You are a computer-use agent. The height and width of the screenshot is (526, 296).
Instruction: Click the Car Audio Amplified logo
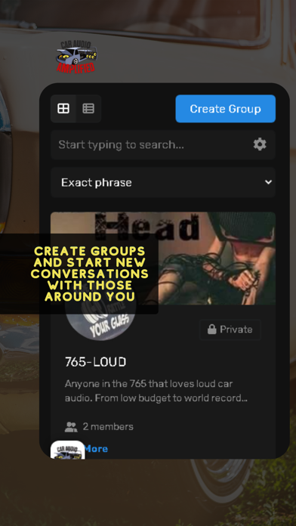click(x=76, y=57)
